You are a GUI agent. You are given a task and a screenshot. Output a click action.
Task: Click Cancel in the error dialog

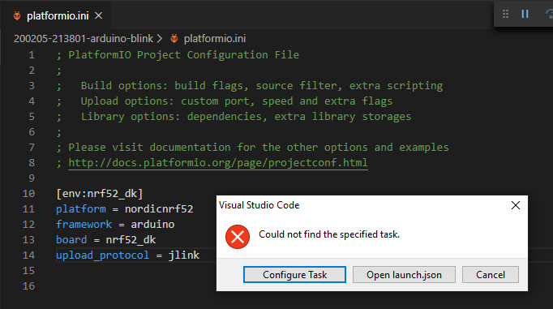coord(491,274)
